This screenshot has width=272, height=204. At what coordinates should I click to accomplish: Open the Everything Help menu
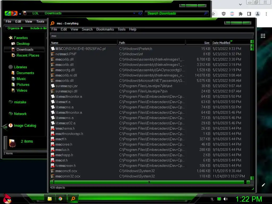133,29
